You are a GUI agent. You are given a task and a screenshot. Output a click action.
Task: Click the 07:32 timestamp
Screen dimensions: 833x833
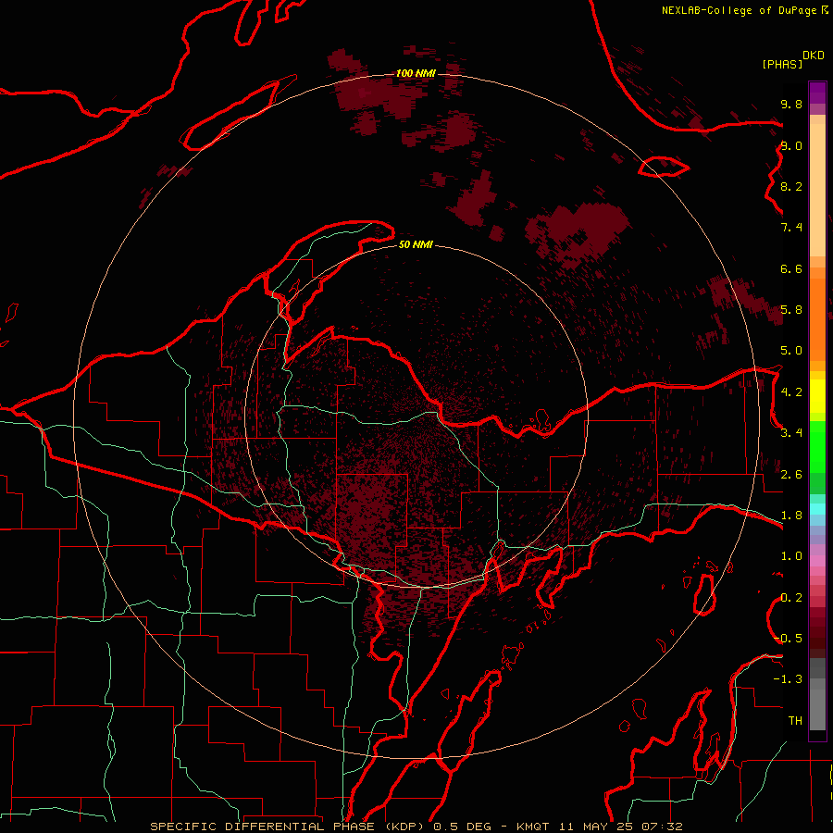[x=662, y=827]
